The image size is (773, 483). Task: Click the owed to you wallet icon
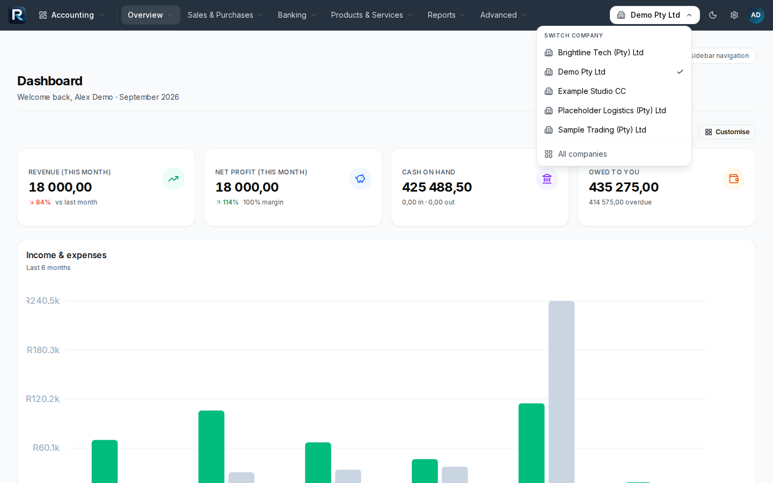734,179
